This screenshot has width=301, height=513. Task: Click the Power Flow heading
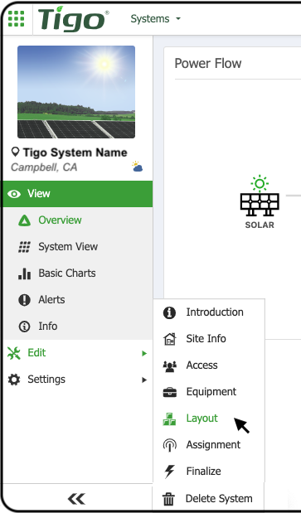click(x=208, y=64)
